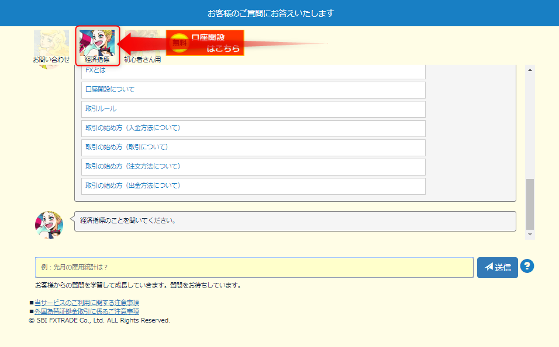The image size is (559, 347).
Task: Select the FXとは topic
Action: (253, 71)
